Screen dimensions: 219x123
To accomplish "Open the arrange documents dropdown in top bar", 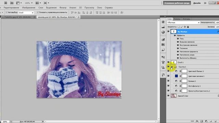I will [x=38, y=3].
